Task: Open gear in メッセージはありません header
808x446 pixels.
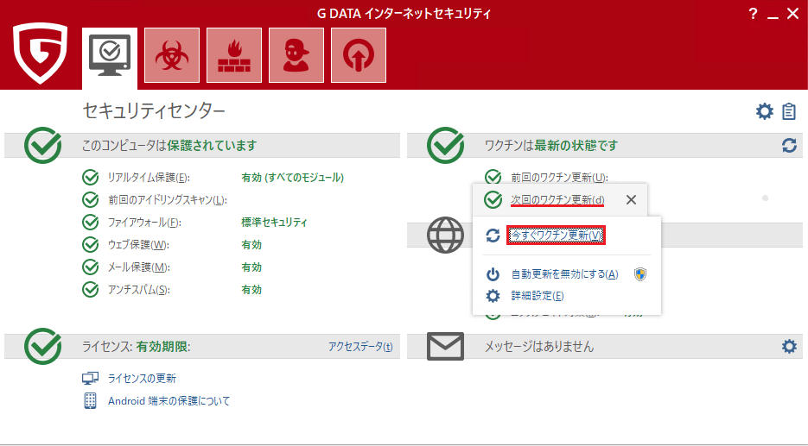Action: coord(789,346)
